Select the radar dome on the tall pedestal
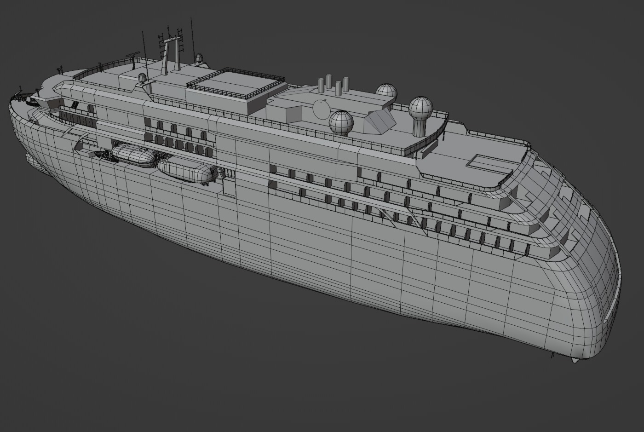Image resolution: width=644 pixels, height=432 pixels. (x=421, y=115)
